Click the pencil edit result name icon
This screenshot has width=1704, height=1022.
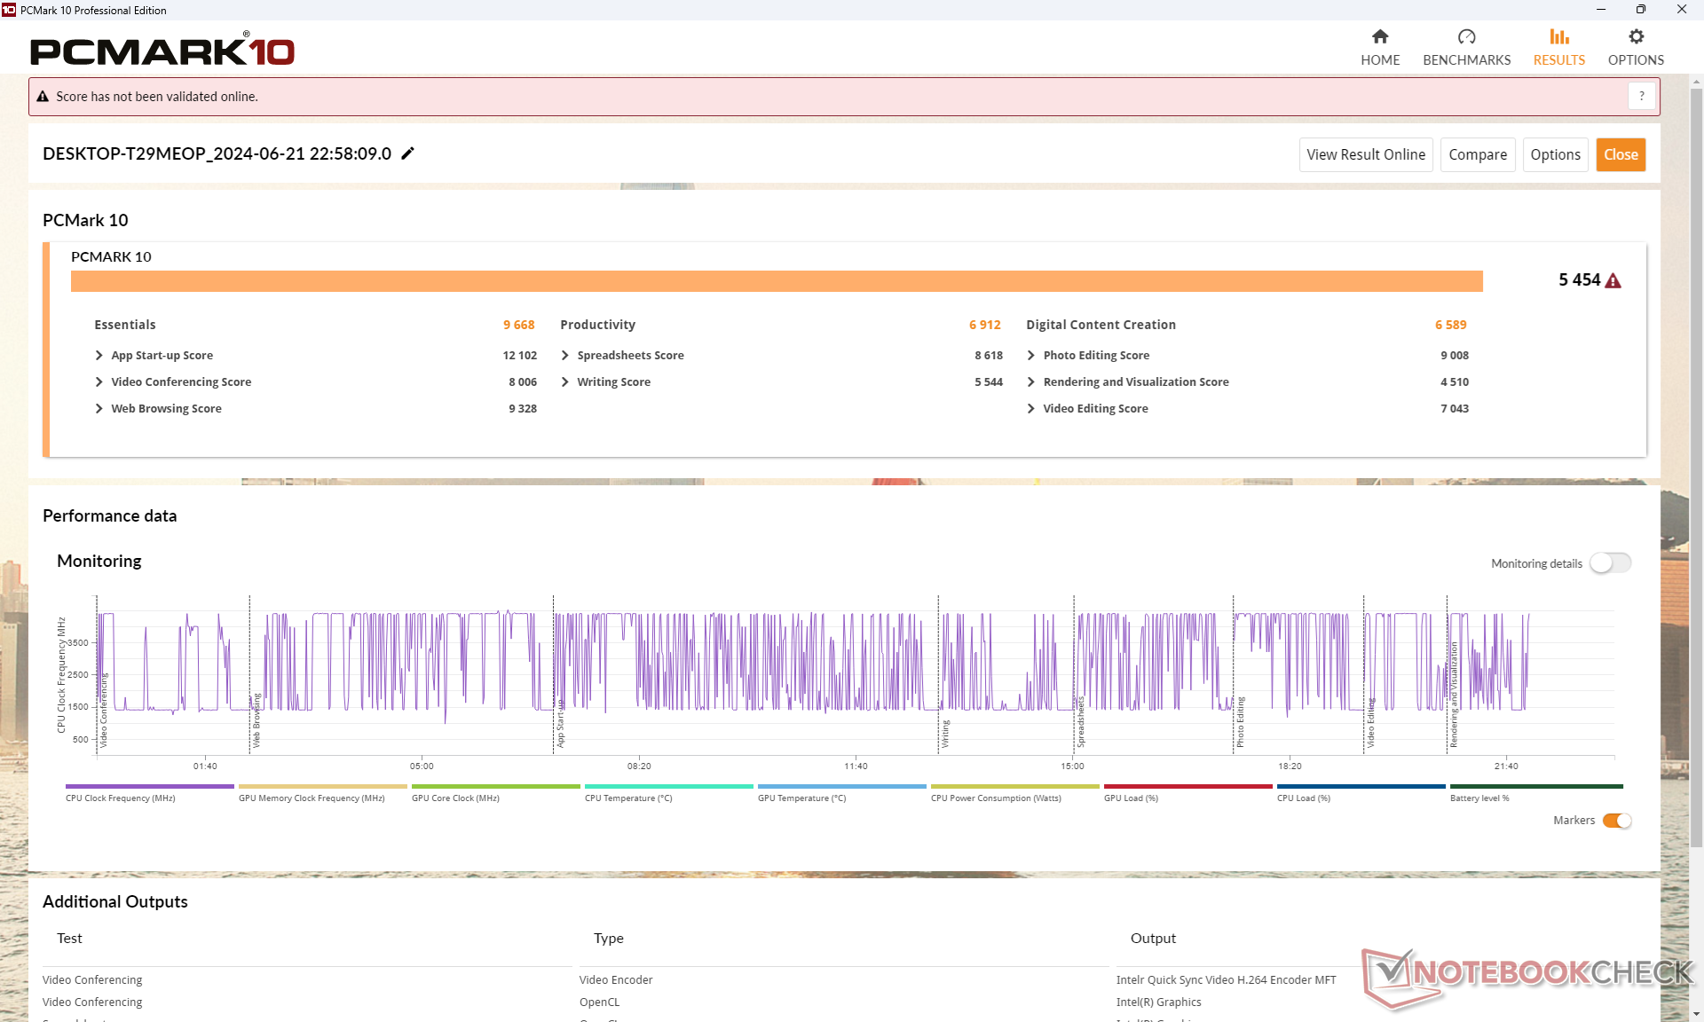point(407,153)
